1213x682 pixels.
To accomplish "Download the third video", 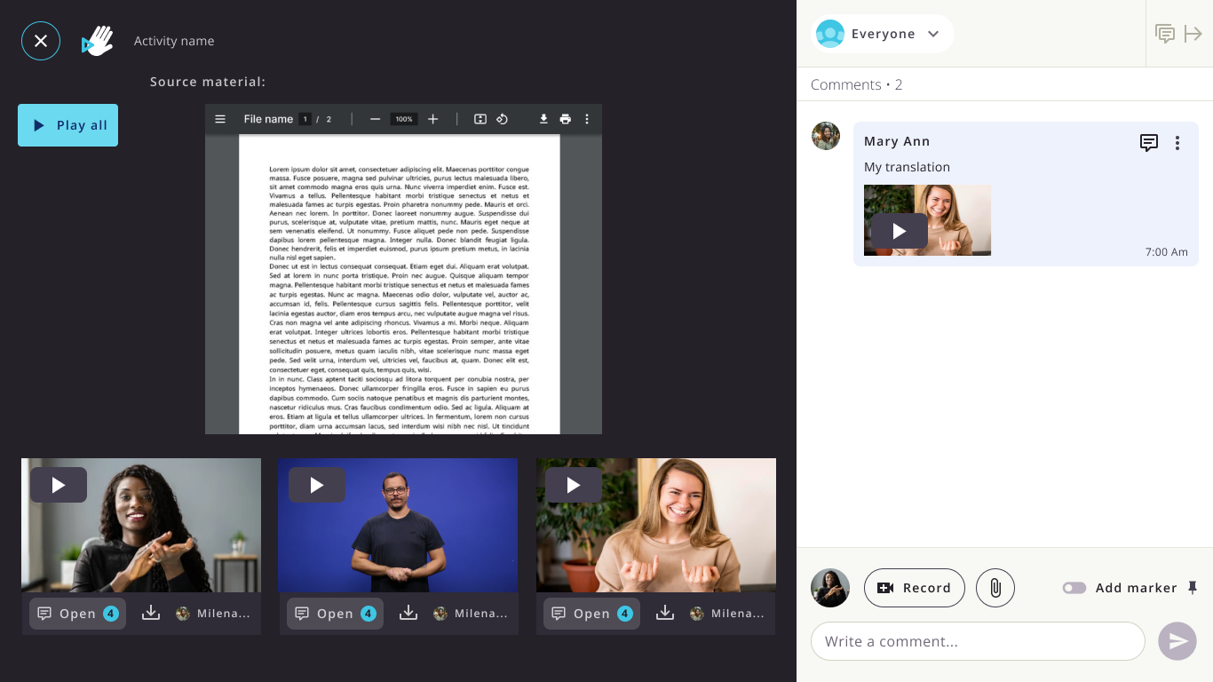I will 665,613.
